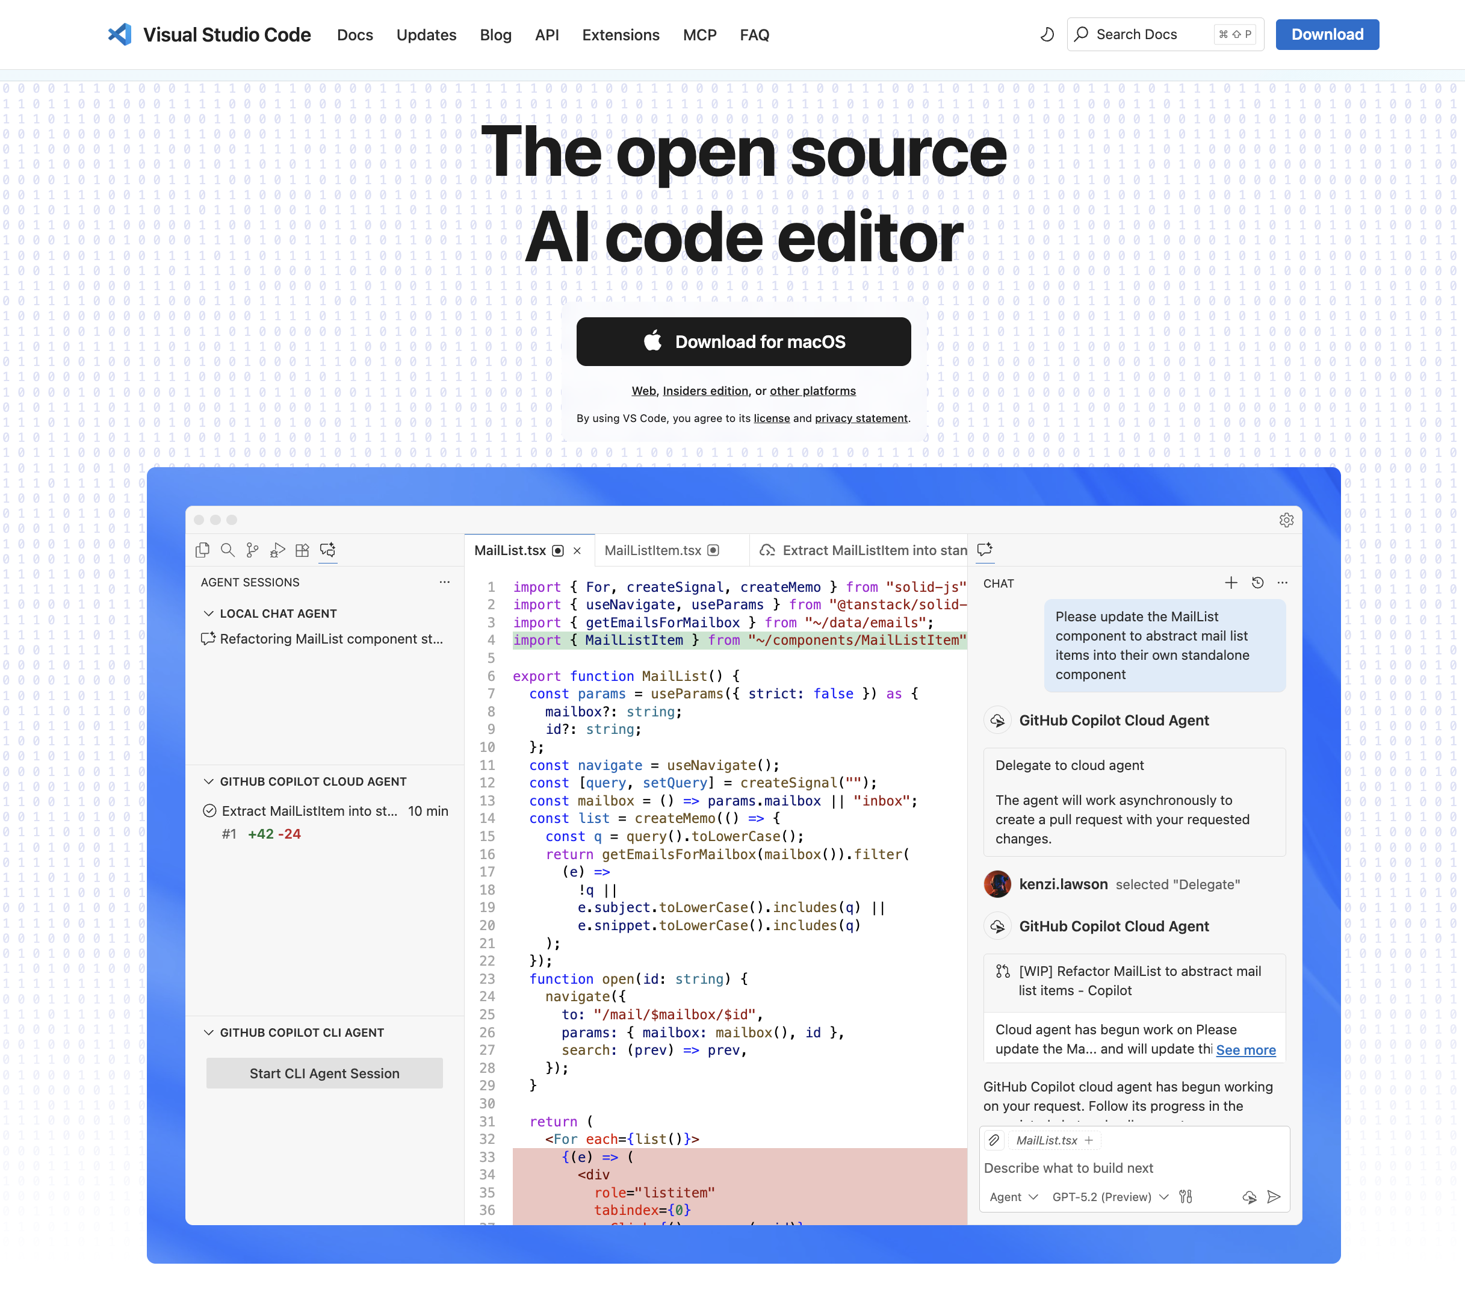1465x1298 pixels.
Task: Open the Extensions blocks icon
Action: (303, 550)
